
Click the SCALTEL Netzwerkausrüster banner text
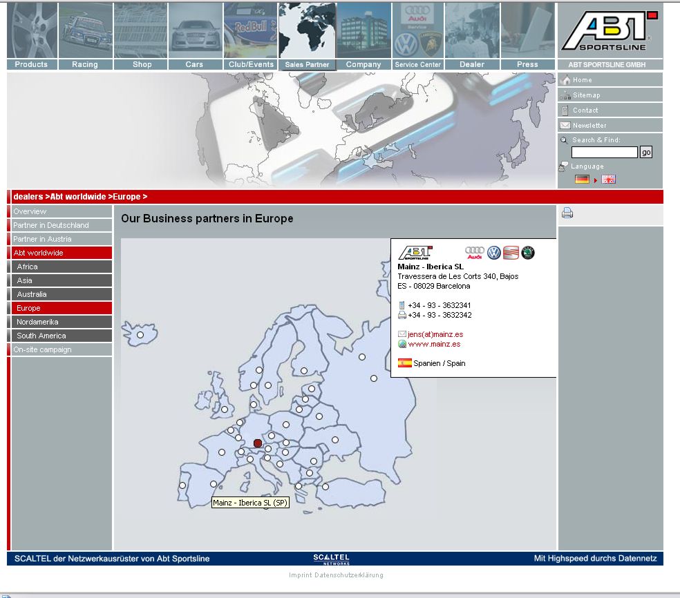click(x=112, y=559)
